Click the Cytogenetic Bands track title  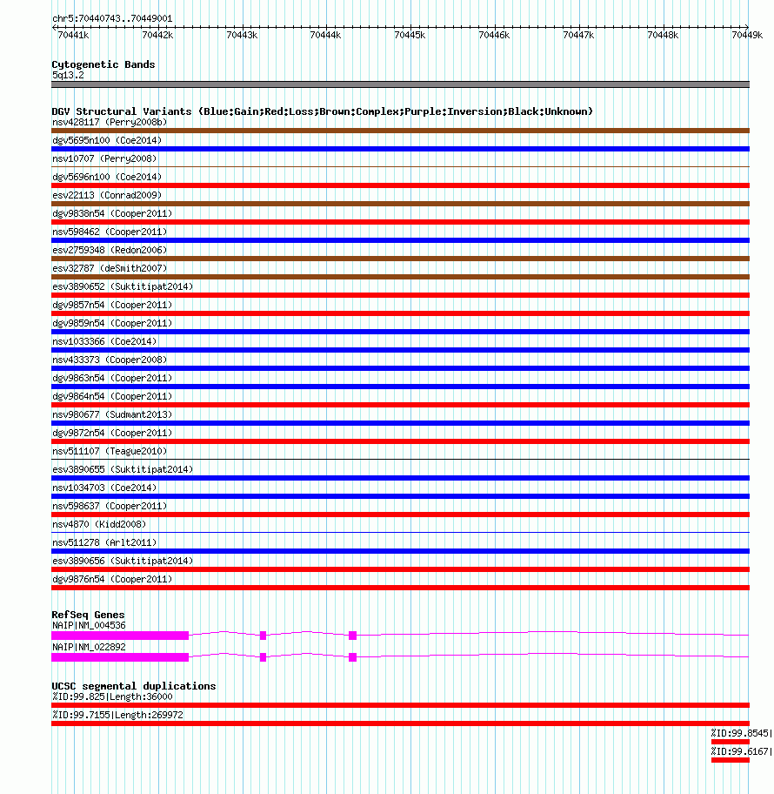tap(103, 64)
